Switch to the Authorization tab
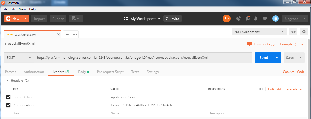This screenshot has width=311, height=119. pyautogui.click(x=34, y=72)
